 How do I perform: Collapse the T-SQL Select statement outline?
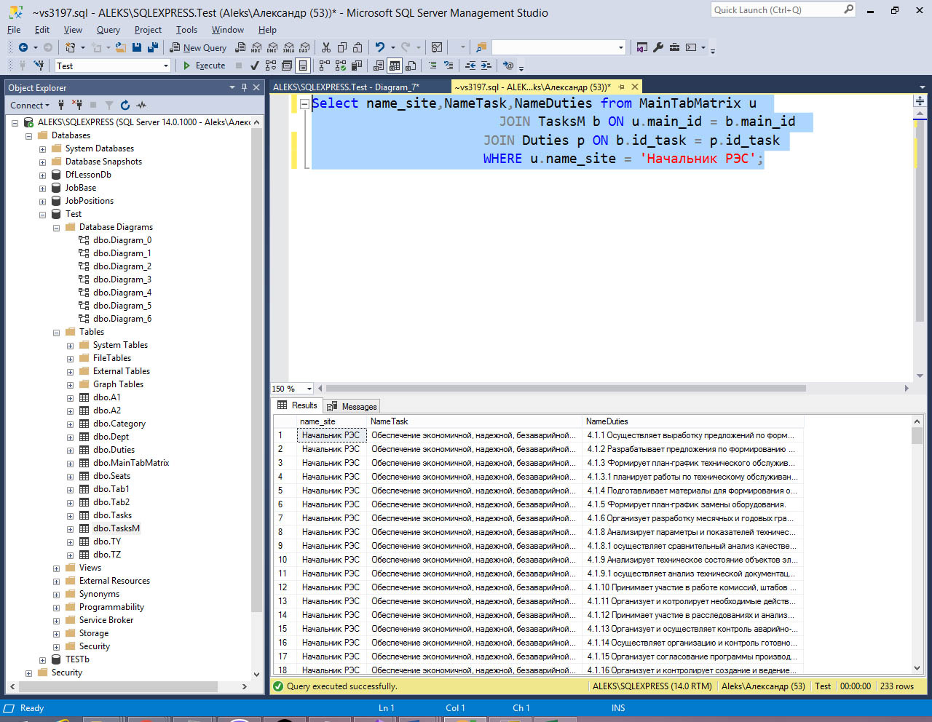coord(304,104)
